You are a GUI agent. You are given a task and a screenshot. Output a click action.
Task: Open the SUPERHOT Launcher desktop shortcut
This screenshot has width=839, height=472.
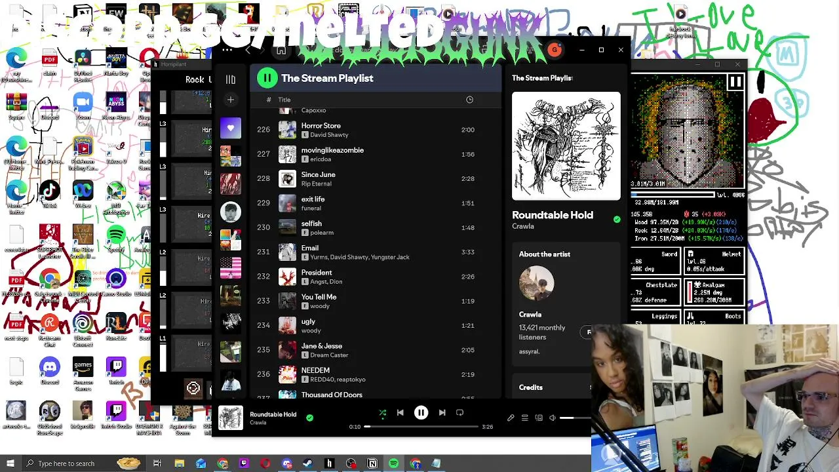point(49,240)
